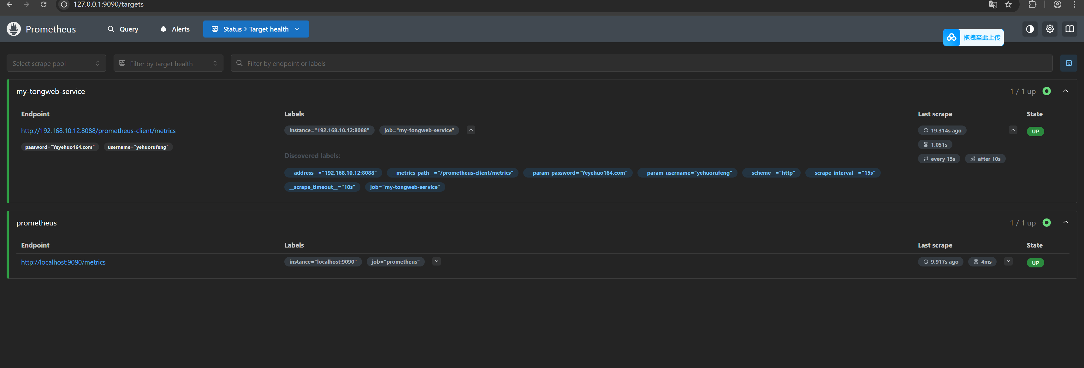Click the job="my-tongweb-service" label in Labels row
The height and width of the screenshot is (368, 1084).
[x=419, y=130]
